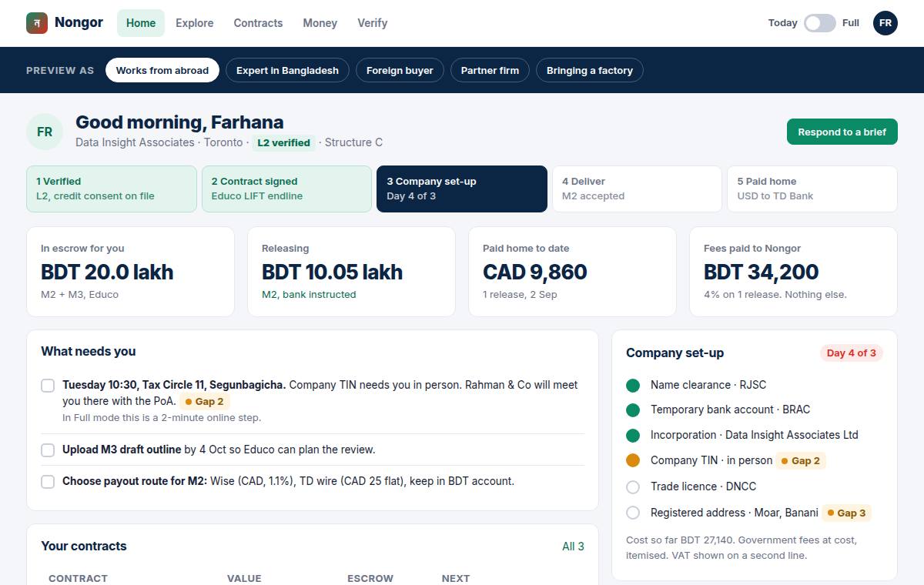Select the Bringing a factory preview pill
The width and height of the screenshot is (924, 585).
590,70
